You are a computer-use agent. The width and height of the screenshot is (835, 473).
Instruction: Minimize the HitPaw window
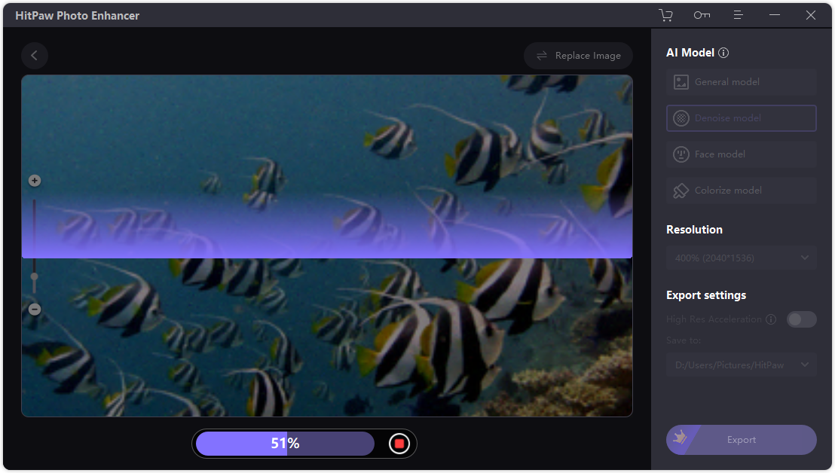coord(774,15)
